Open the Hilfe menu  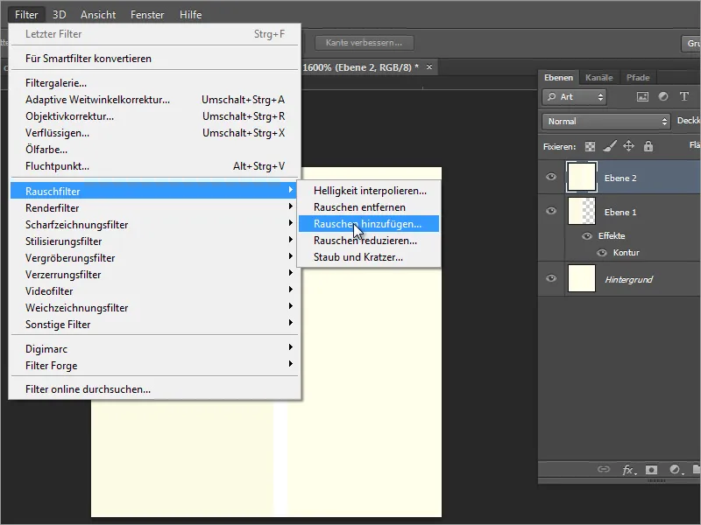pyautogui.click(x=190, y=15)
